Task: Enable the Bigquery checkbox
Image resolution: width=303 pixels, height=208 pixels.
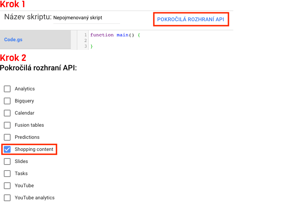Action: click(7, 101)
